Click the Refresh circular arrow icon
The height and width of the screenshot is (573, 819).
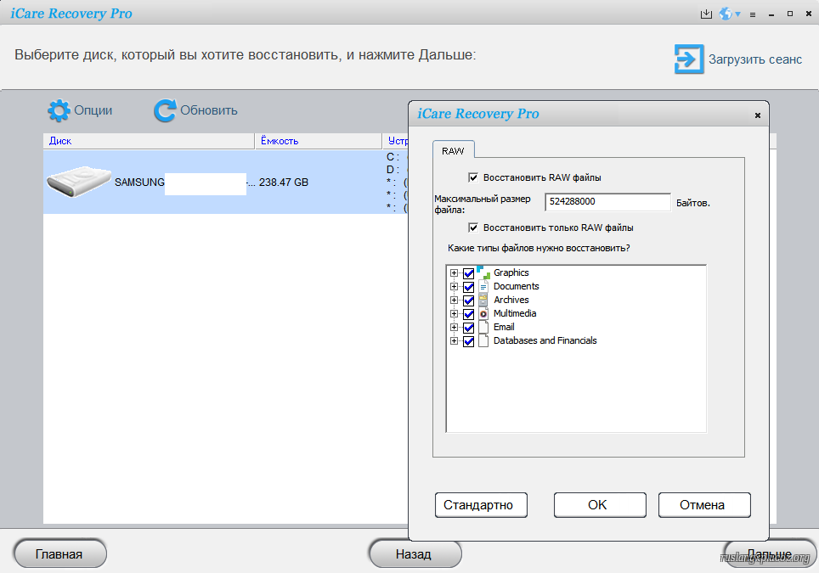pyautogui.click(x=165, y=110)
